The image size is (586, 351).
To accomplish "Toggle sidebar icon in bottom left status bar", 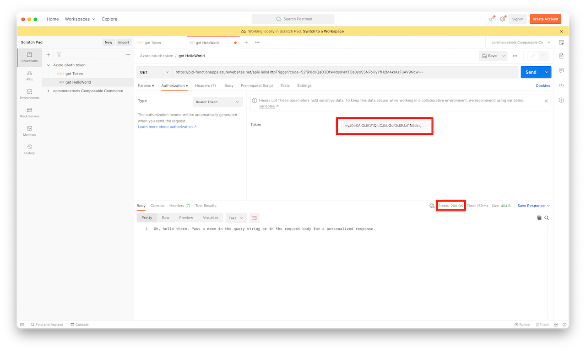I will click(22, 324).
